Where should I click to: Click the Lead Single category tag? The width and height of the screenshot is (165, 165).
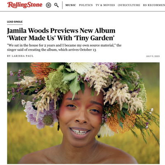tap(15, 22)
